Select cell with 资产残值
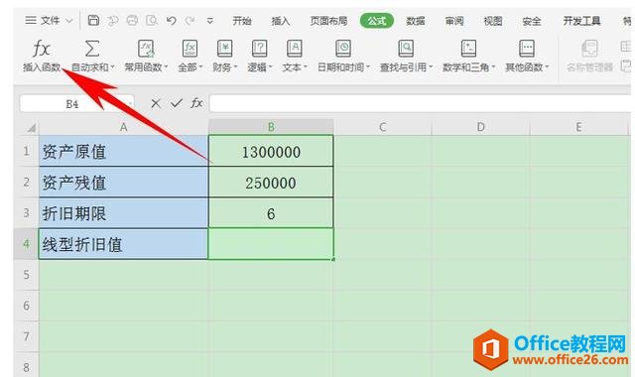This screenshot has width=635, height=377. (123, 182)
